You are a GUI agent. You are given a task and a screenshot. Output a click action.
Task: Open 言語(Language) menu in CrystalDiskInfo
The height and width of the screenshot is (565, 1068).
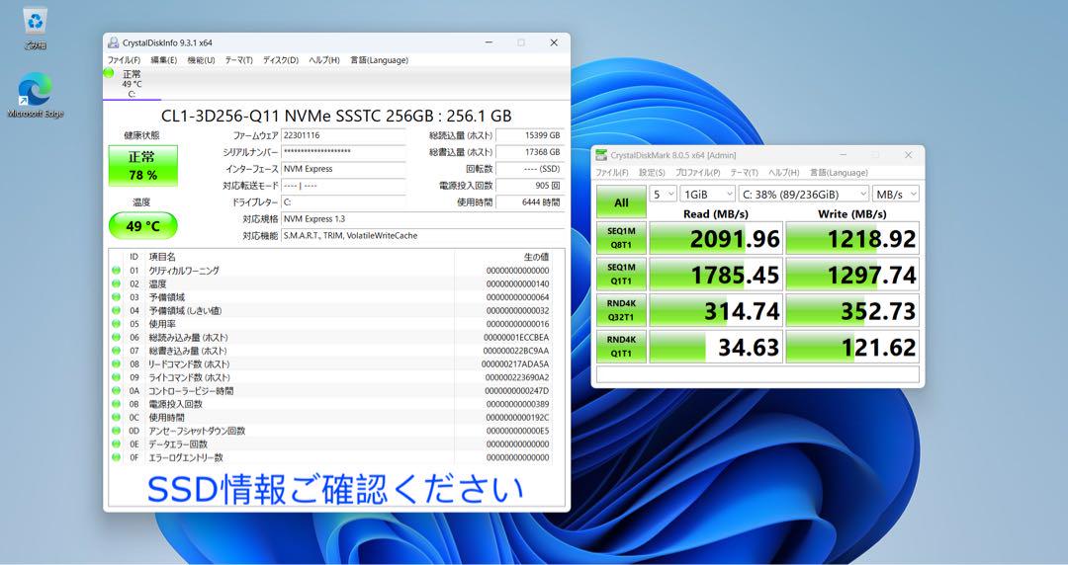(380, 60)
